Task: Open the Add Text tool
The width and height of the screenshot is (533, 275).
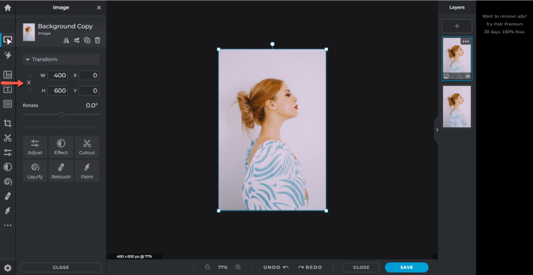Action: pos(7,89)
